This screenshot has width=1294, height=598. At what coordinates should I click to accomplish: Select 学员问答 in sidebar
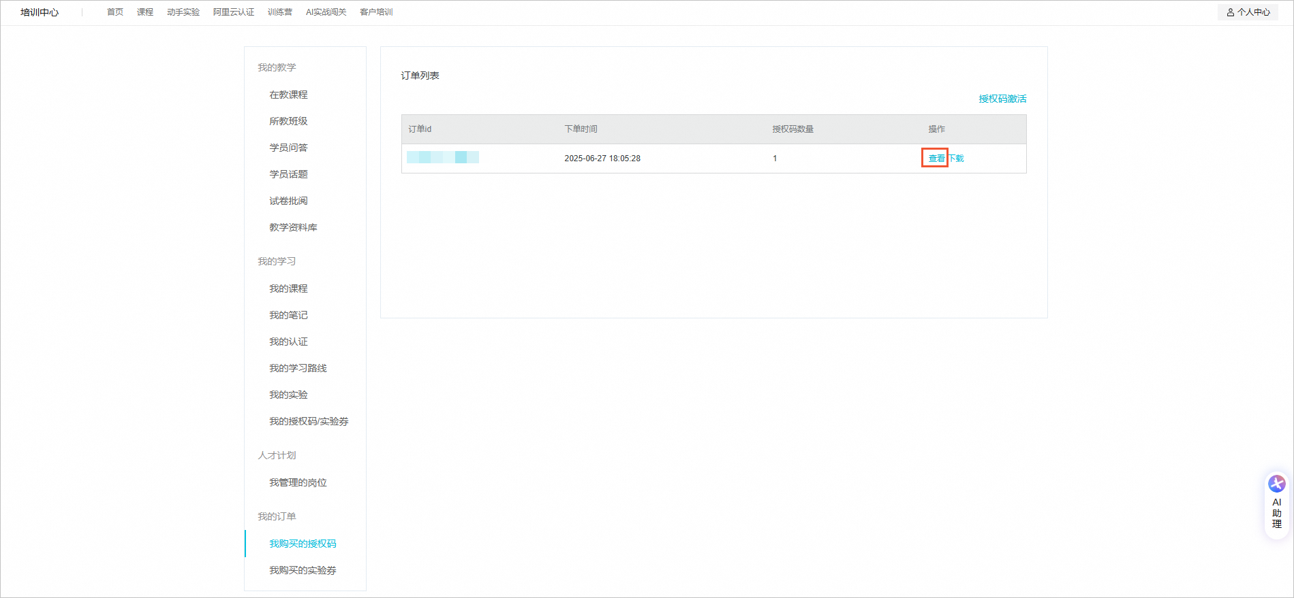point(288,148)
